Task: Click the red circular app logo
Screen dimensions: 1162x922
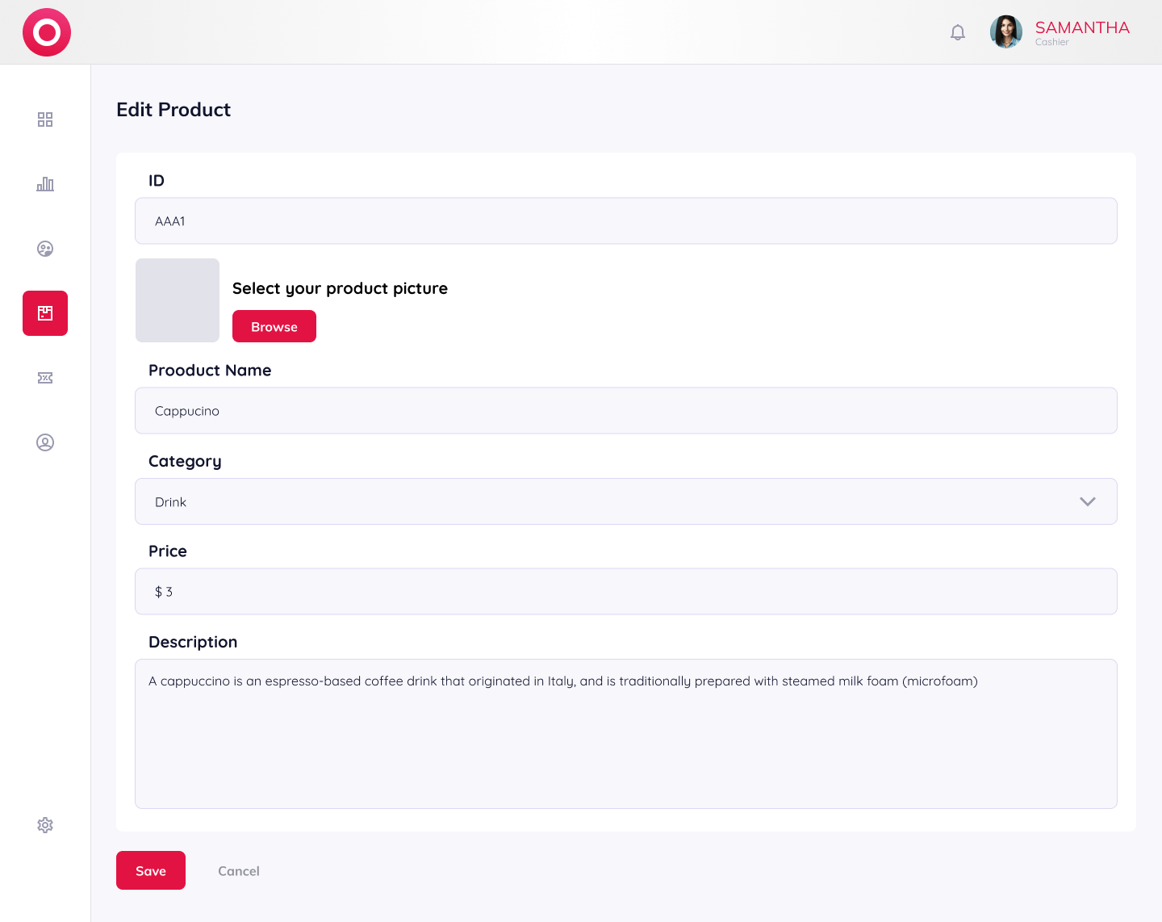Action: pos(47,32)
